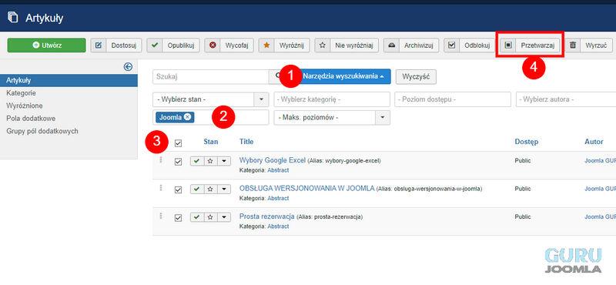Open the Poziom dostępu filter

point(453,99)
